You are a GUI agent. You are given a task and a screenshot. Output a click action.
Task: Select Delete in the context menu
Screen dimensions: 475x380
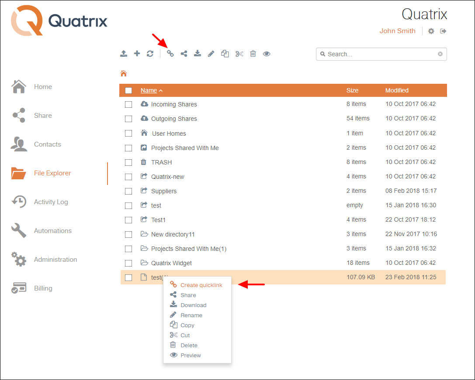point(184,345)
